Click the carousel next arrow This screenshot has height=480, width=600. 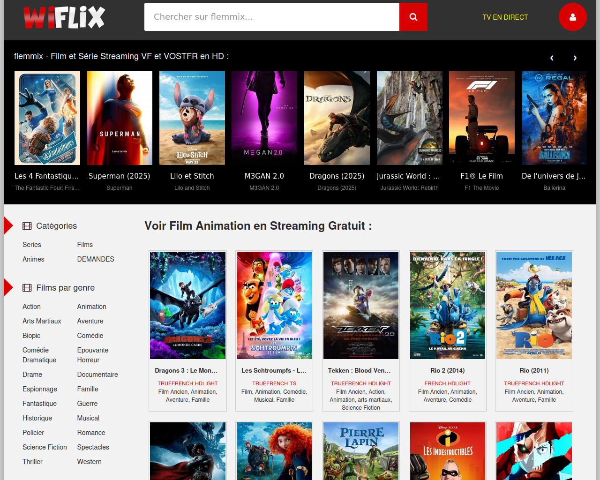(575, 58)
